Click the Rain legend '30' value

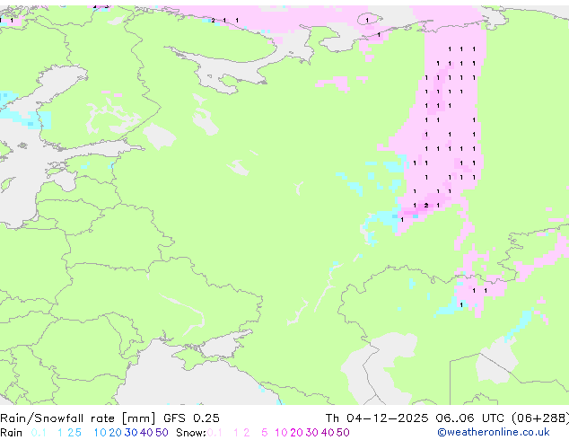(x=131, y=433)
